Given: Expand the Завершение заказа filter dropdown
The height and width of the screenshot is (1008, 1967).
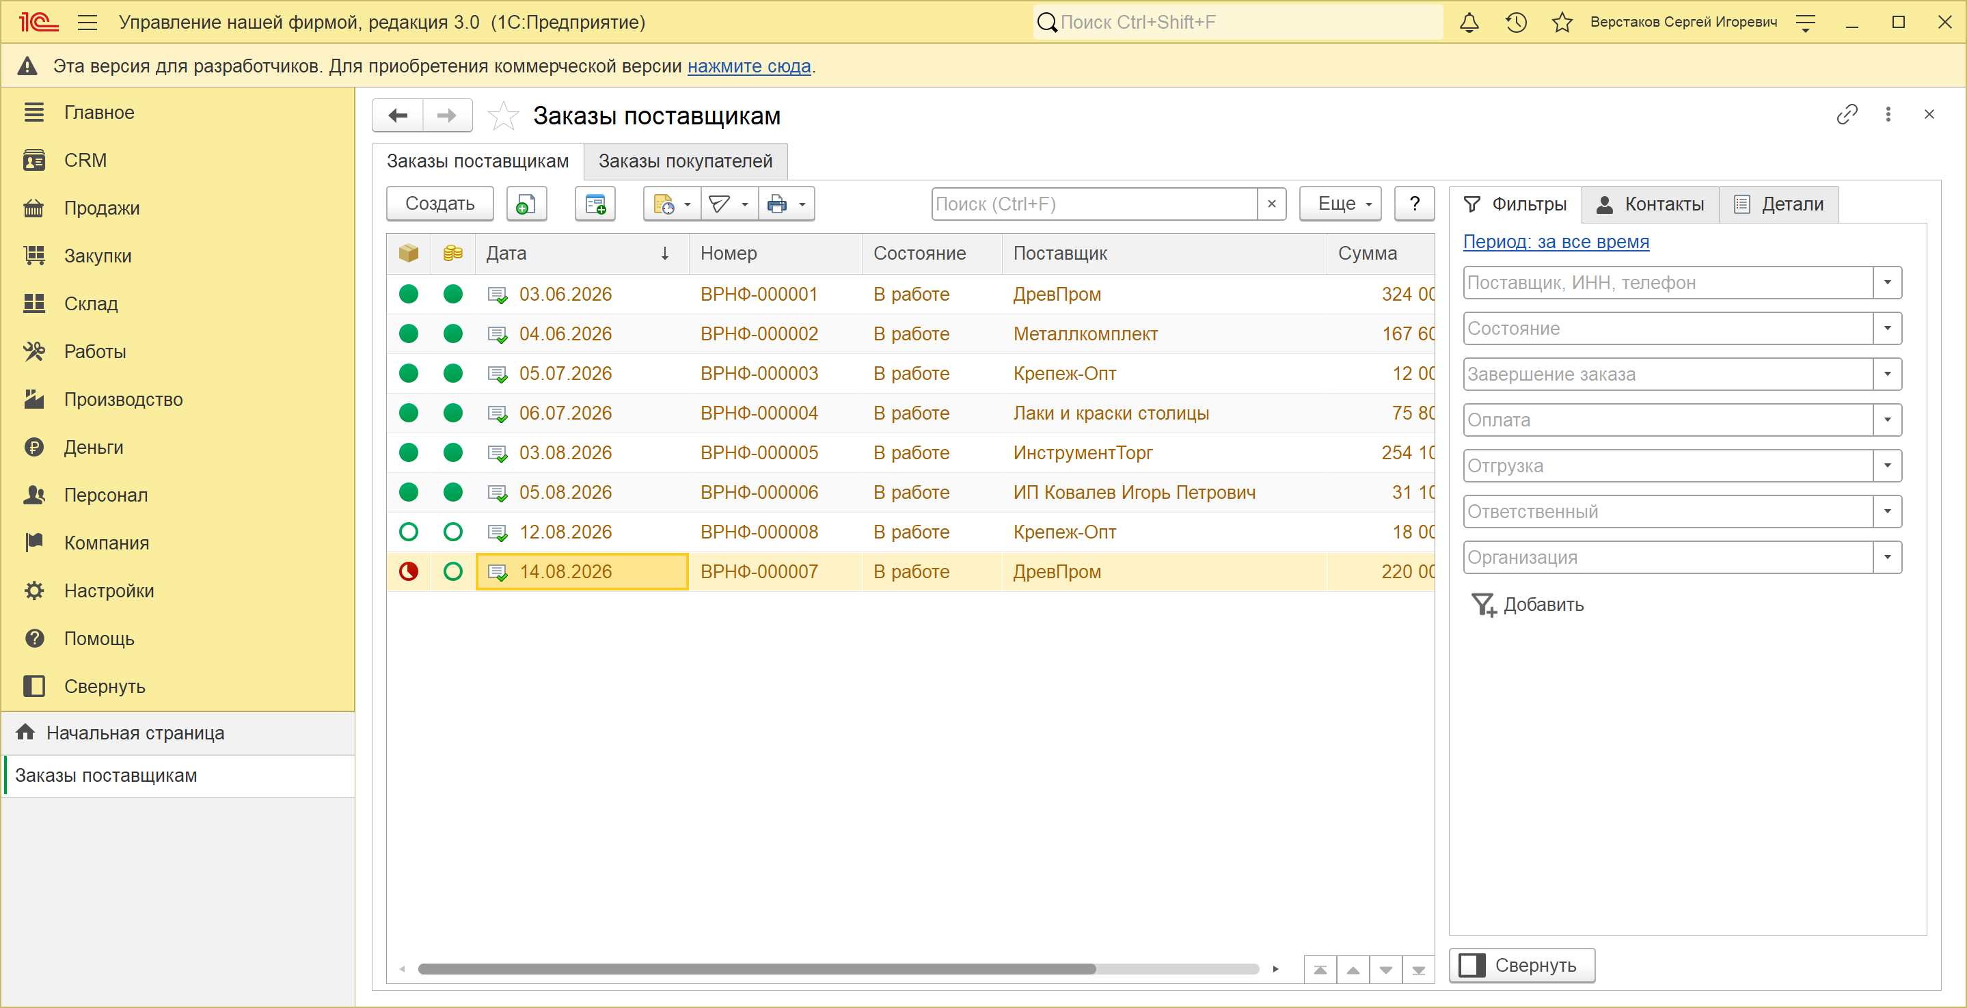Looking at the screenshot, I should click(1887, 374).
